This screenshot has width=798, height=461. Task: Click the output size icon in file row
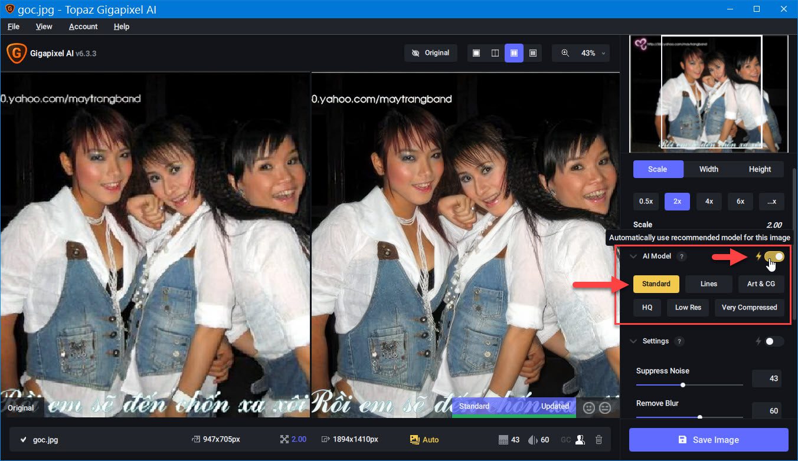coord(325,440)
